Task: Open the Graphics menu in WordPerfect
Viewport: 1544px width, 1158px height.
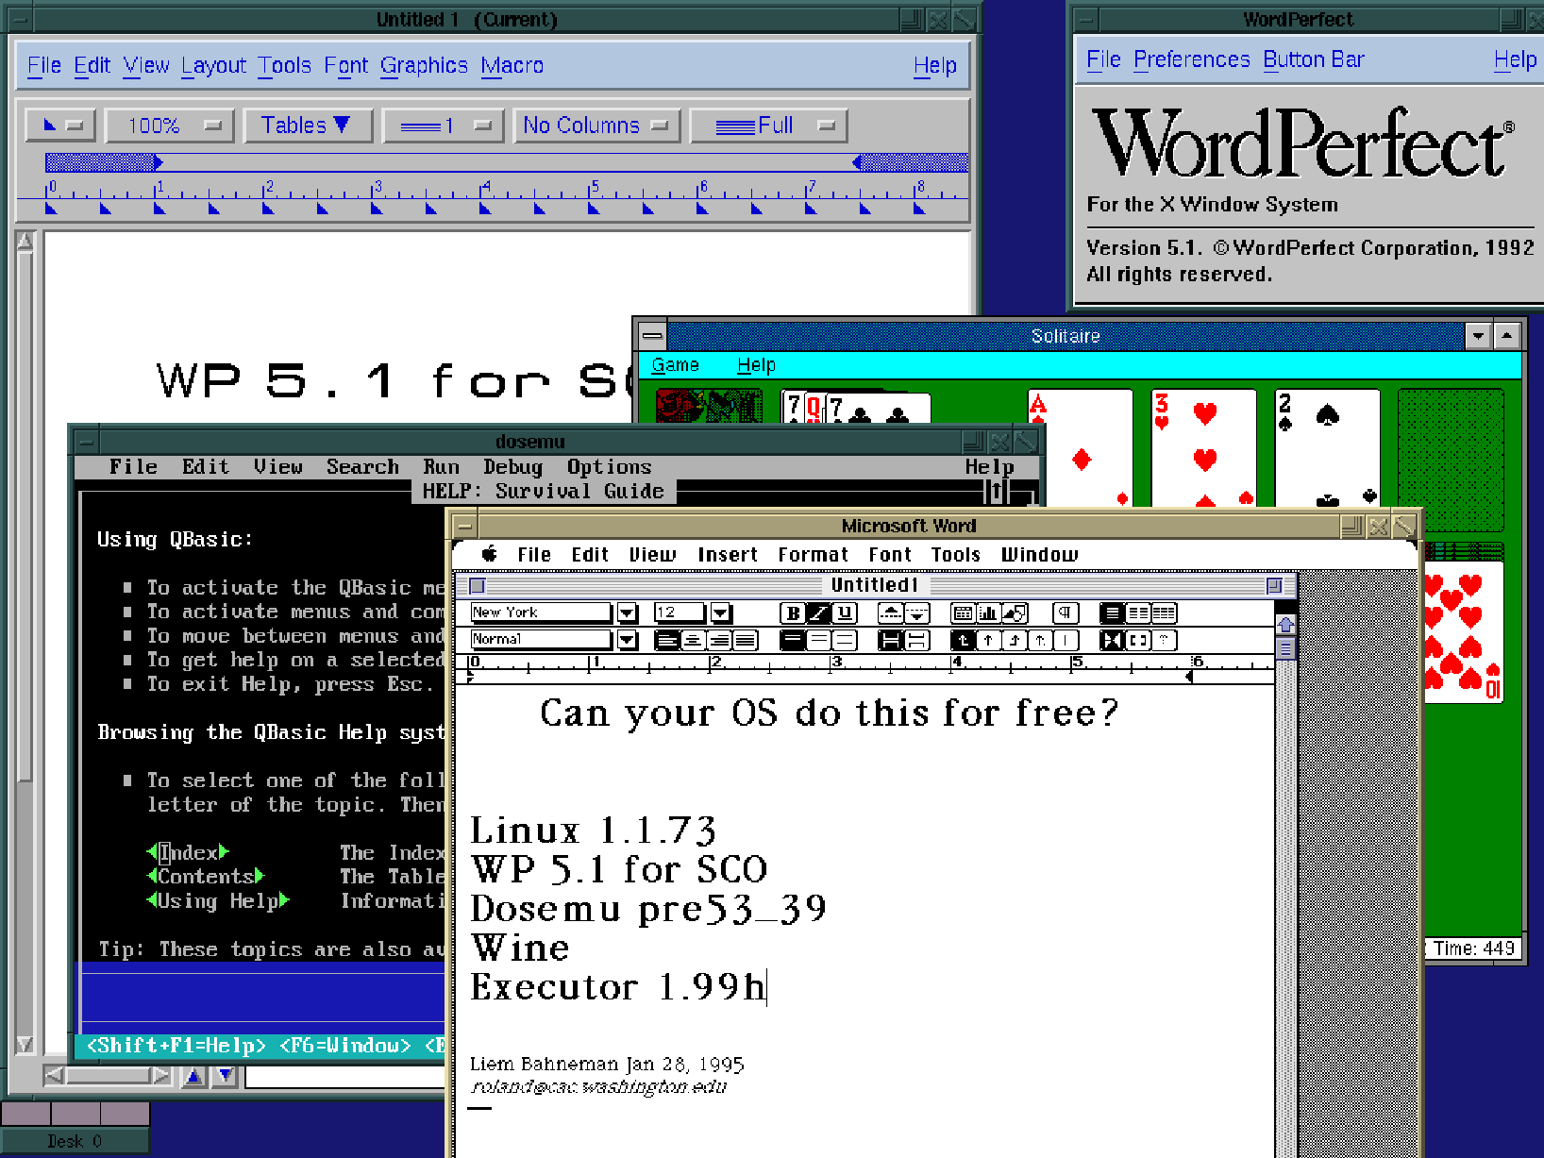Action: pyautogui.click(x=424, y=66)
